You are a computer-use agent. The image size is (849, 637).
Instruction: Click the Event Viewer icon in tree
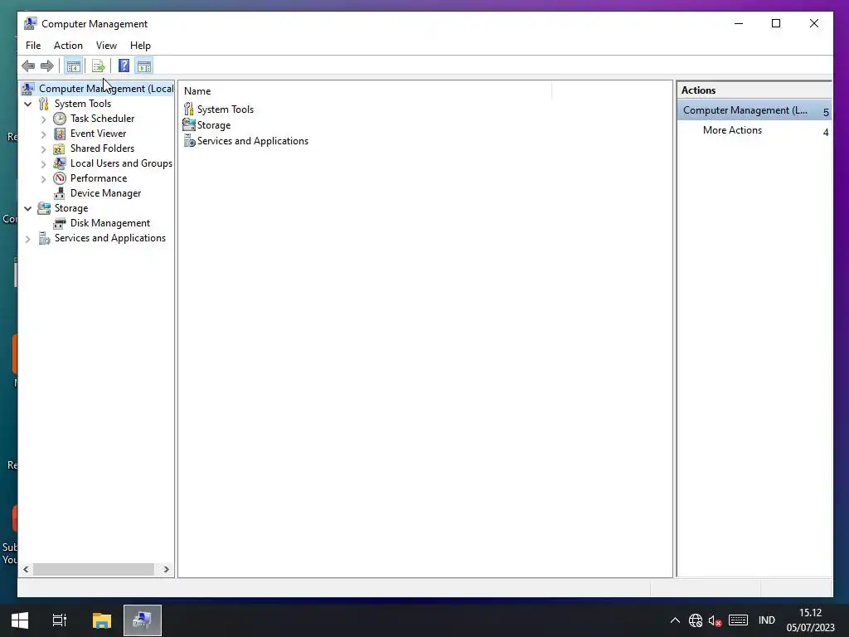click(x=60, y=134)
